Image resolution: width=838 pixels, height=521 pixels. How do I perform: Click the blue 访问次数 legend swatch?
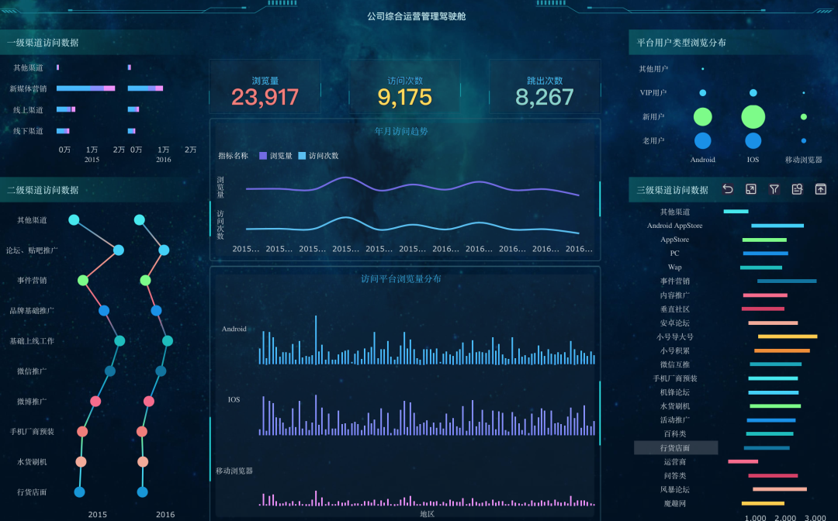(x=302, y=156)
